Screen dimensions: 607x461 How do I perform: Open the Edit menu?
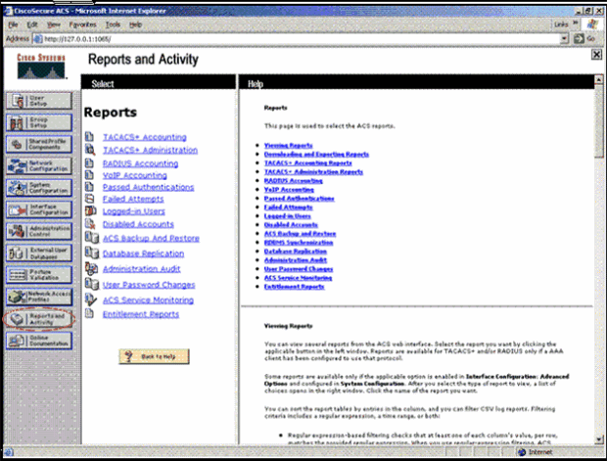coord(32,24)
